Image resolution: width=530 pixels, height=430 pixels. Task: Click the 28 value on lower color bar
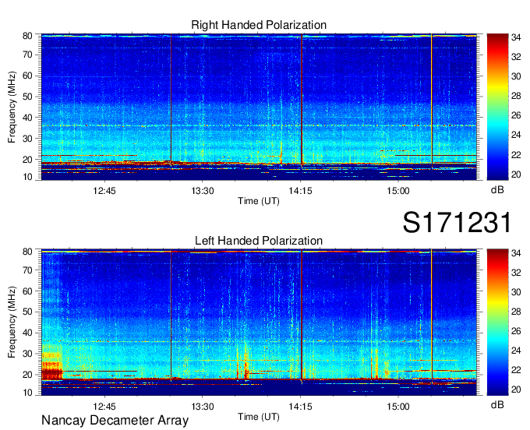coord(516,312)
